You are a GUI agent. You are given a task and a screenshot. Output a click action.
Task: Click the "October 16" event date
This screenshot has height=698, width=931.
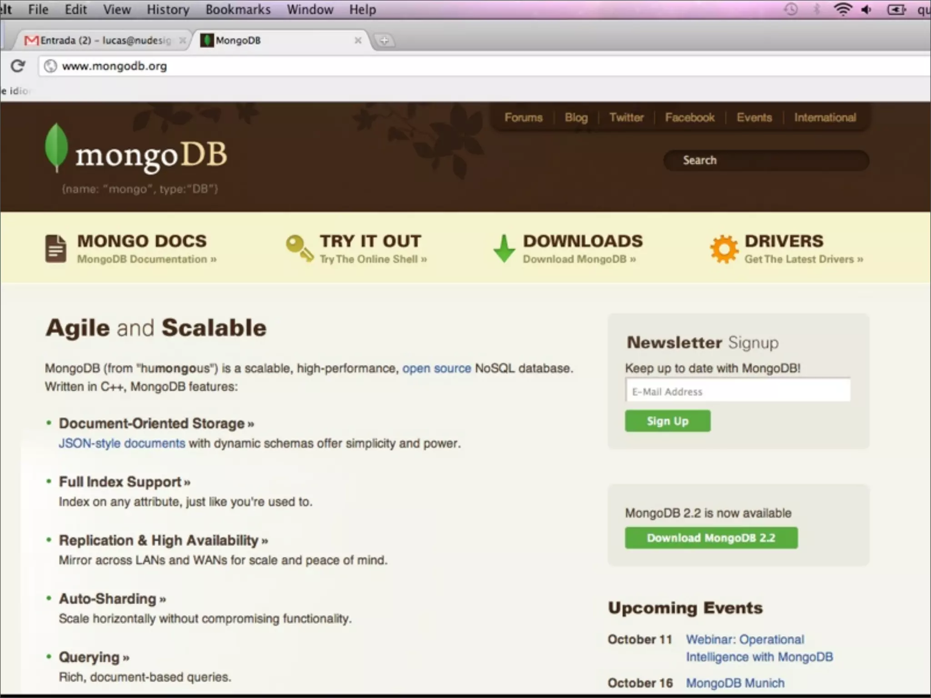click(x=640, y=683)
